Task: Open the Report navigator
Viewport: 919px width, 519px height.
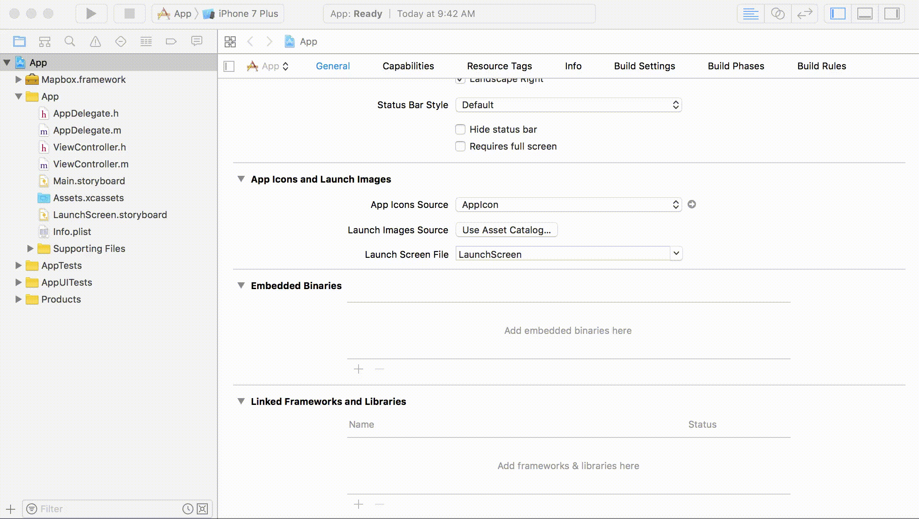Action: click(197, 41)
